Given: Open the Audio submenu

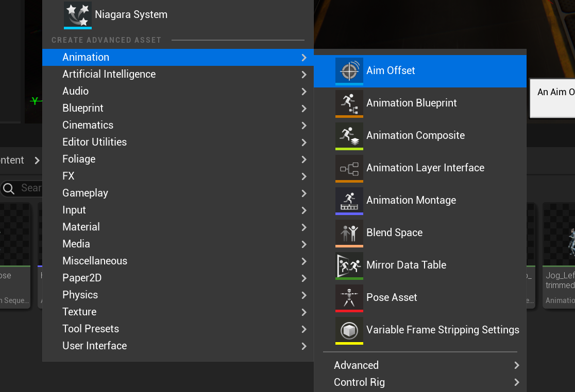Looking at the screenshot, I should pos(178,91).
